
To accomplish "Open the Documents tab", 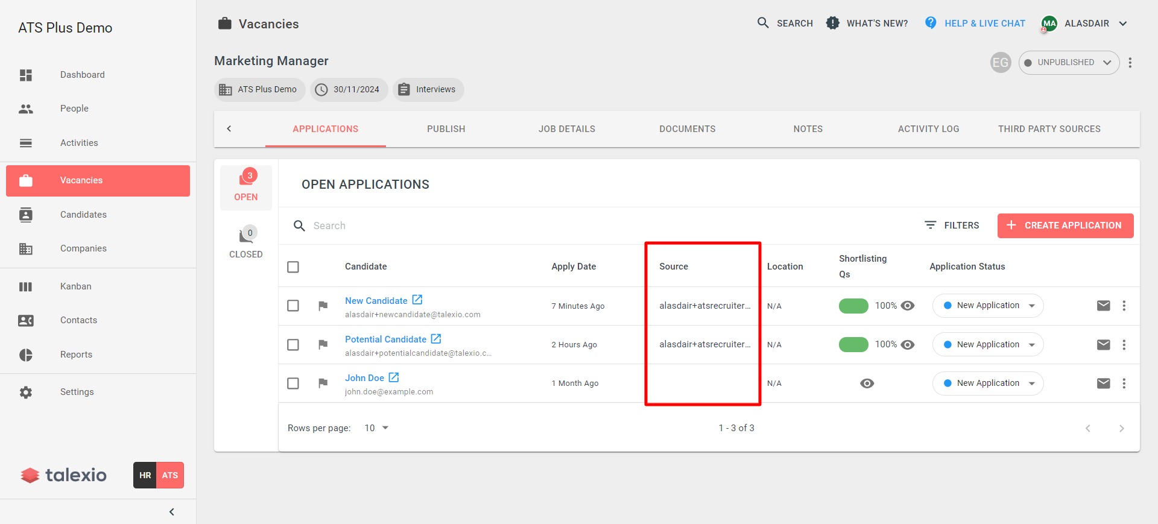I will pyautogui.click(x=688, y=129).
